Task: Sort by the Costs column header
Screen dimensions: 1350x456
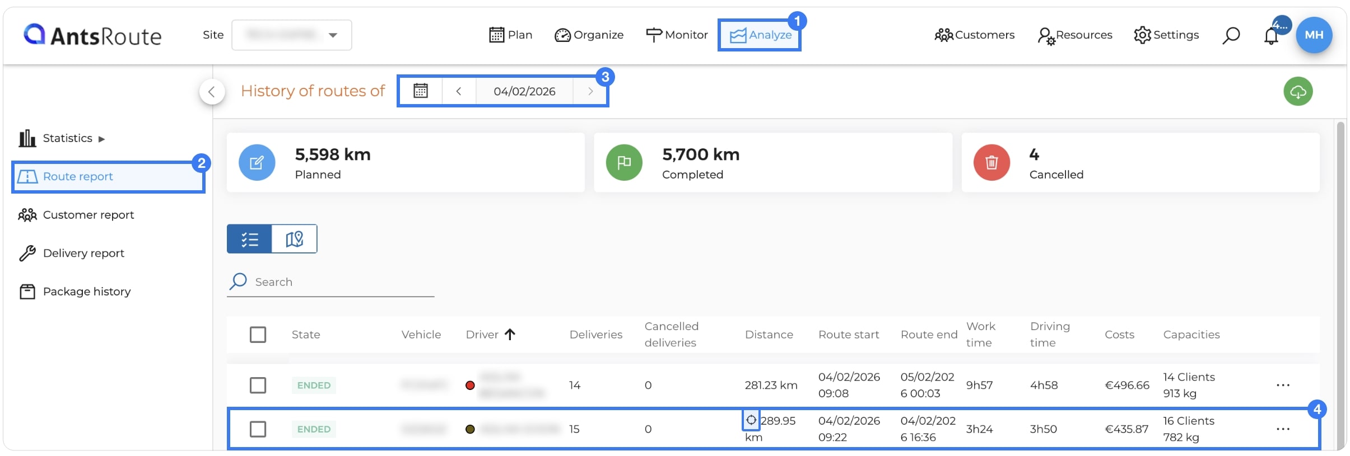Action: pyautogui.click(x=1119, y=335)
